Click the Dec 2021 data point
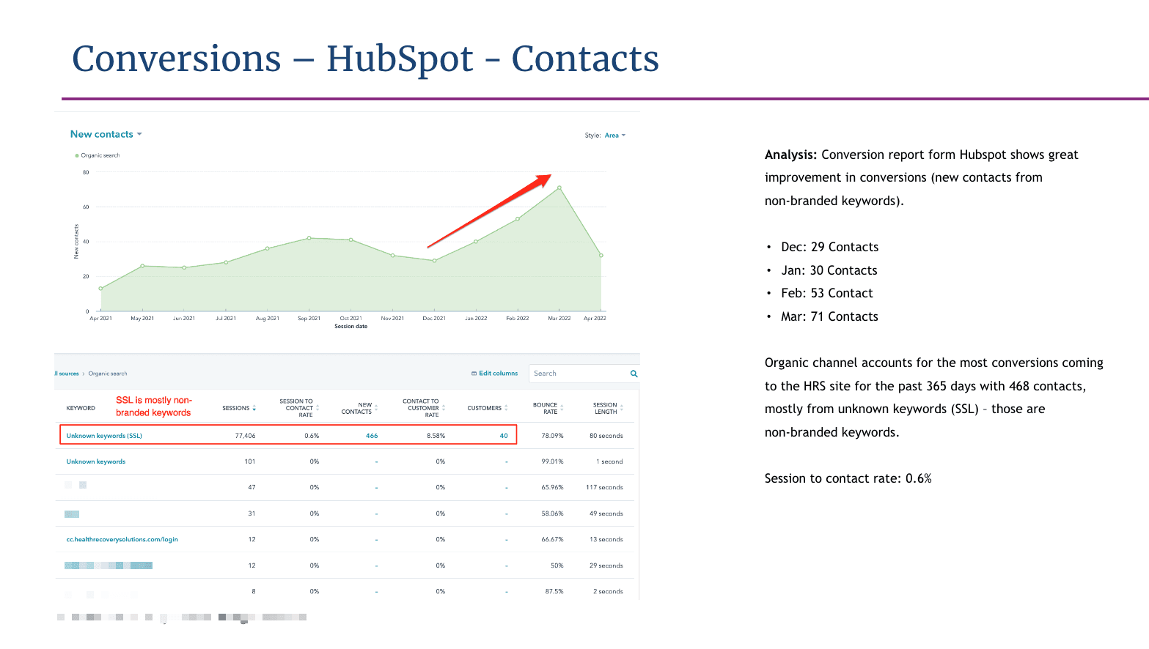Screen dimensions: 1149x649 pos(434,261)
